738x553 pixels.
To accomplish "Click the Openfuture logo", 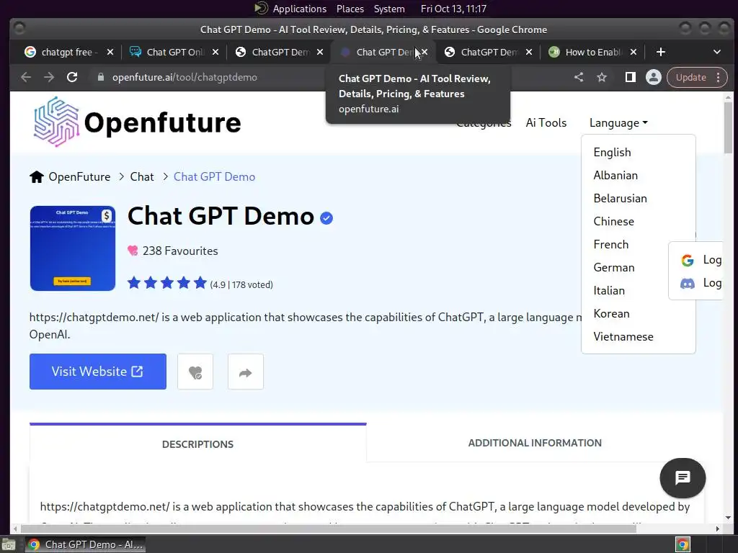I will click(137, 122).
